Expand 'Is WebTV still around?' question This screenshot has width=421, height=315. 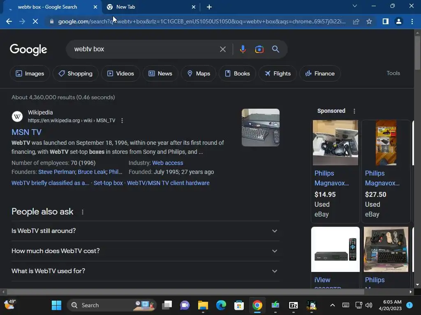(x=145, y=231)
